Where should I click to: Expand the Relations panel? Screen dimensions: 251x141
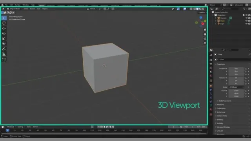coord(220,105)
